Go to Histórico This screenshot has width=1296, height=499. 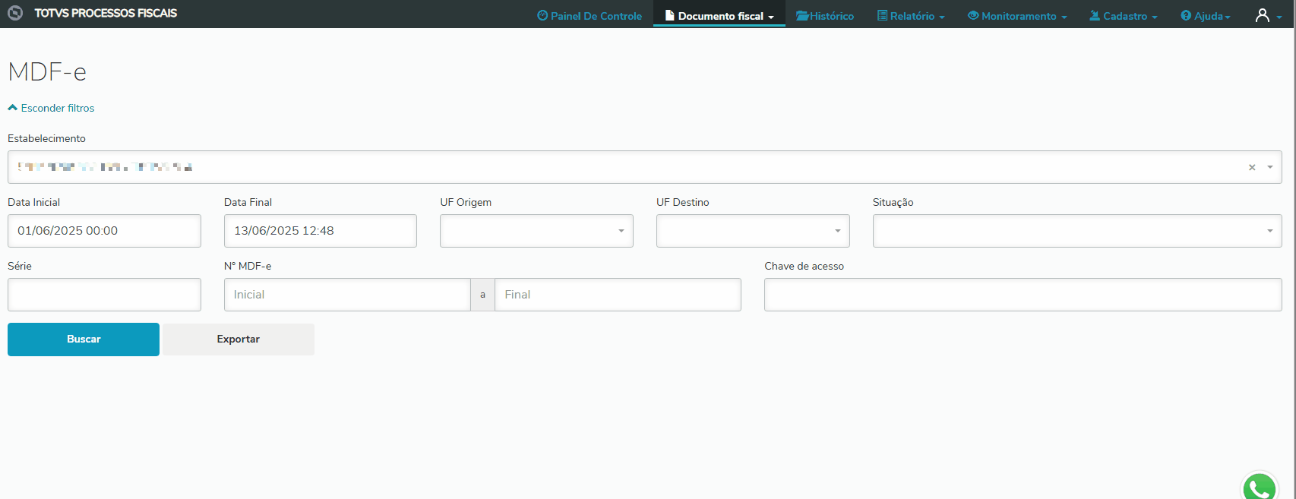click(x=825, y=16)
